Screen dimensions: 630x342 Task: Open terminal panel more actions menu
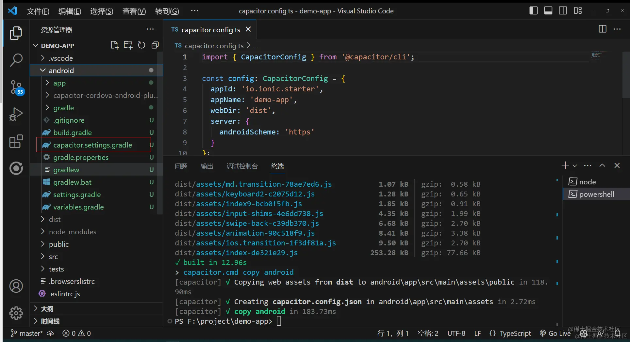click(x=588, y=165)
